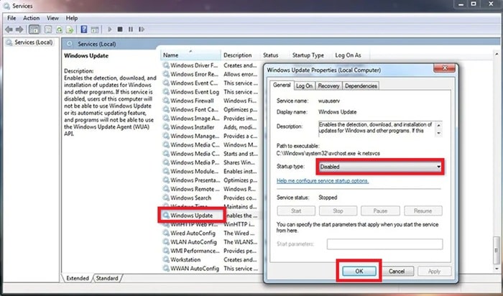Open 'Help me configure service startup options' link

click(323, 181)
